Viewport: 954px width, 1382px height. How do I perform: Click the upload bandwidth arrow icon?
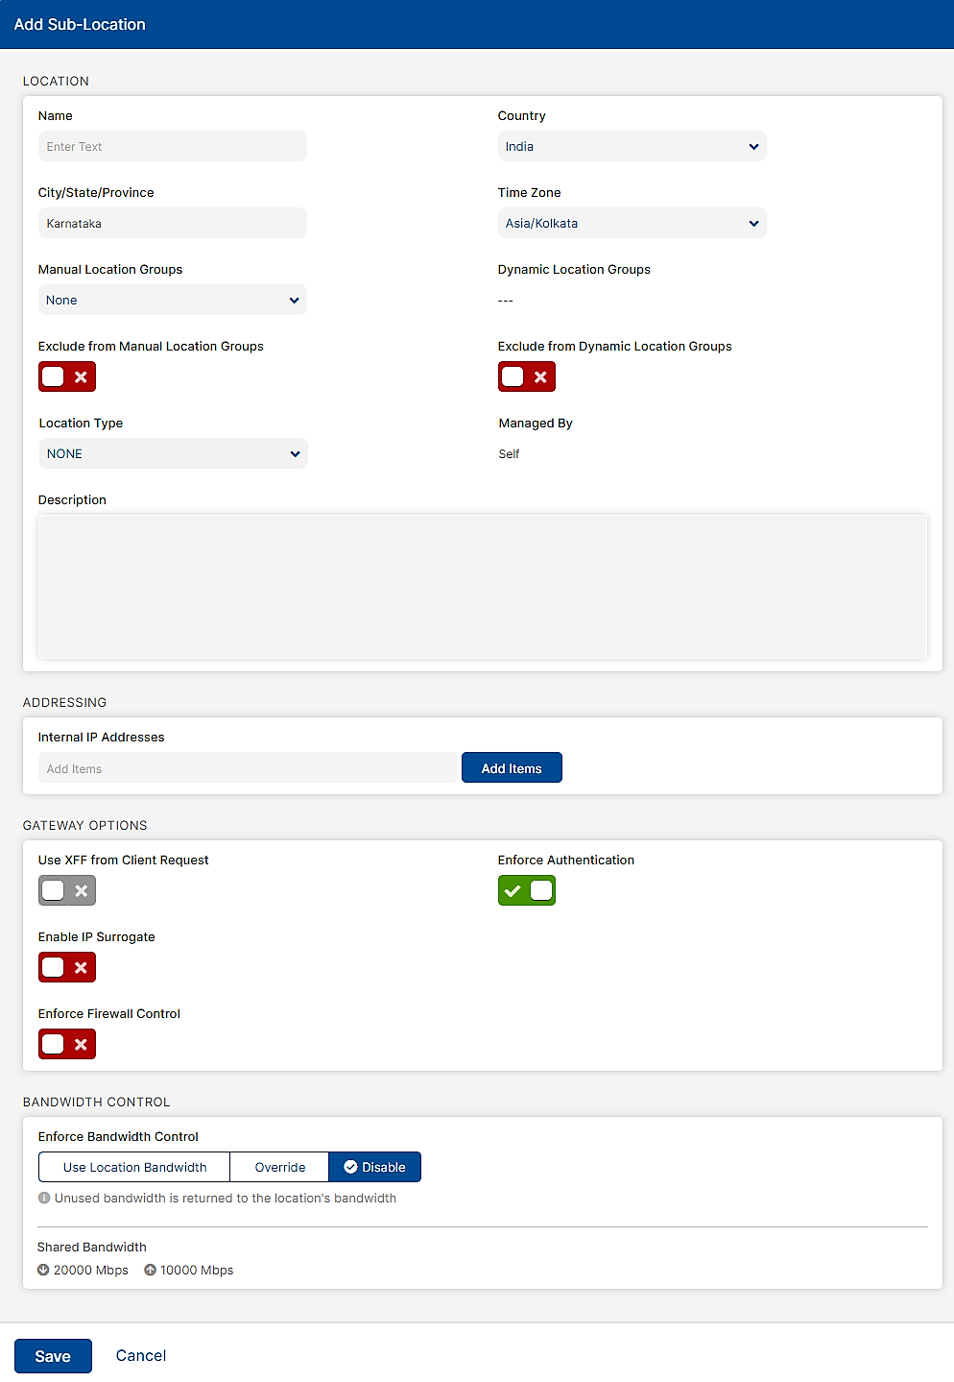tap(150, 1270)
